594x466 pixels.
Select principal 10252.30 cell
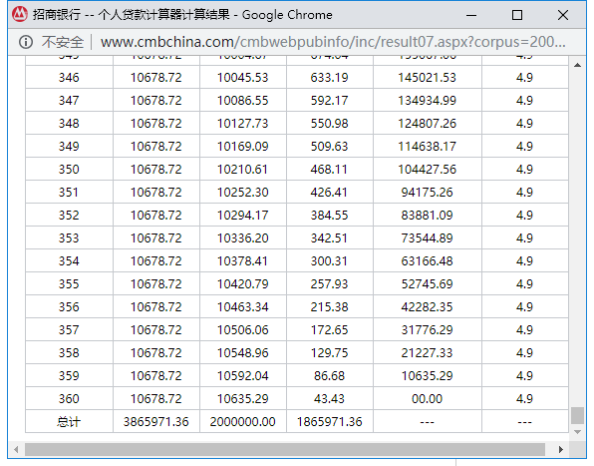(243, 193)
